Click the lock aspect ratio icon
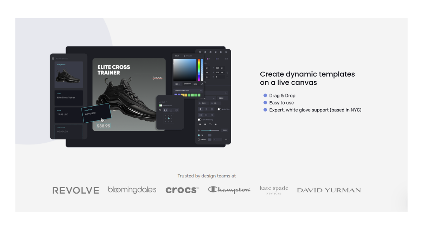Screen dimensions: 423x230 [227, 72]
